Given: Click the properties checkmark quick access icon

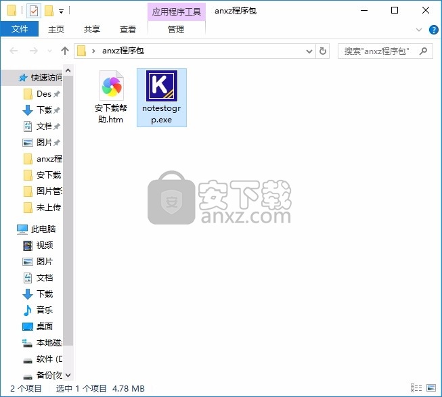Looking at the screenshot, I should pyautogui.click(x=34, y=11).
